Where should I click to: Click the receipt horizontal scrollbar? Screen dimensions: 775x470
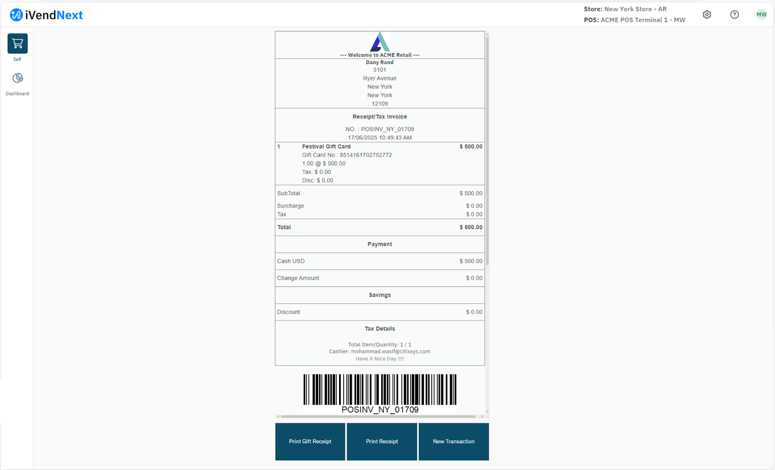pos(378,416)
